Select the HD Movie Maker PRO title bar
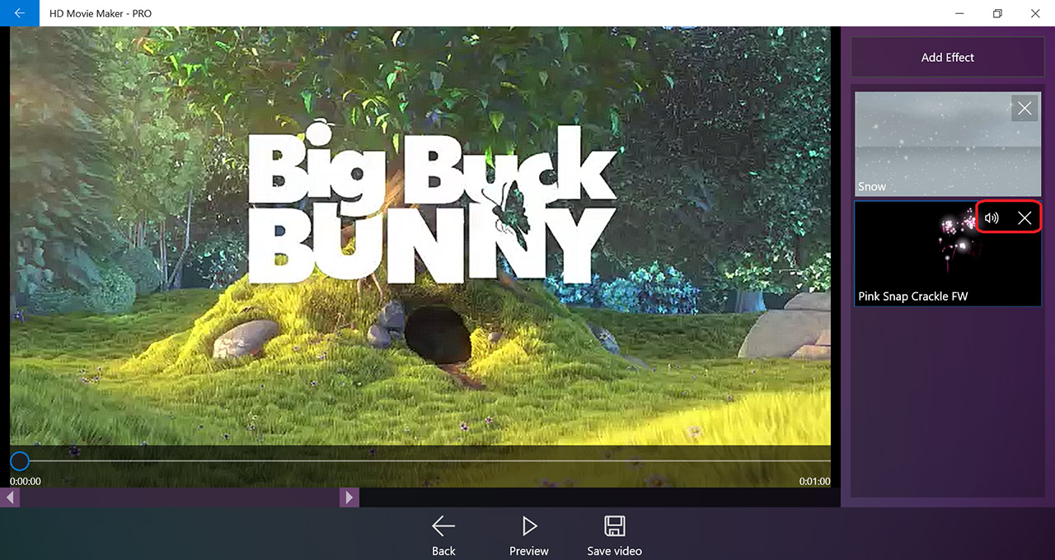1055x560 pixels. (x=101, y=13)
